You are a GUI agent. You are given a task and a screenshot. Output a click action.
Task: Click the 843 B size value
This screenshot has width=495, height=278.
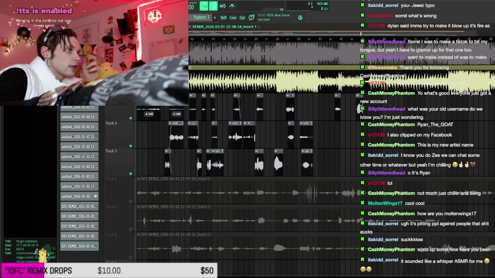(x=20, y=249)
